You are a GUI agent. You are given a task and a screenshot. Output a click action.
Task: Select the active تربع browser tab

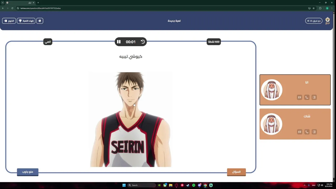click(20, 3)
